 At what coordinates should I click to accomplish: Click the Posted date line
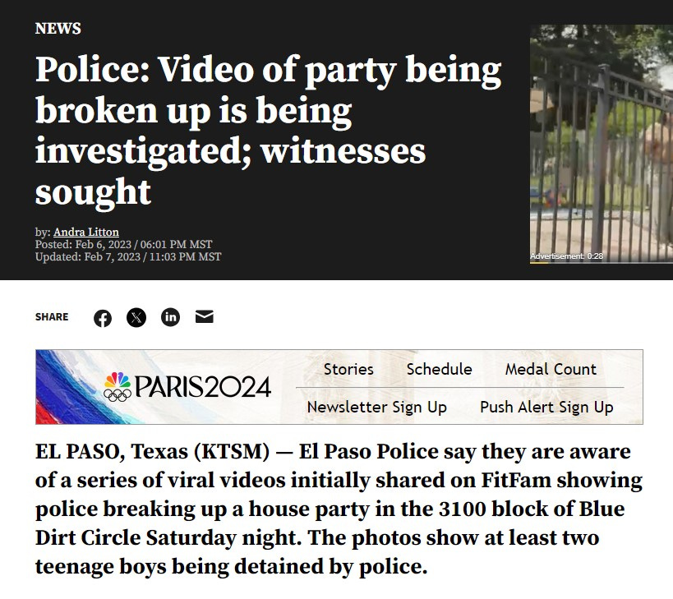pyautogui.click(x=123, y=244)
